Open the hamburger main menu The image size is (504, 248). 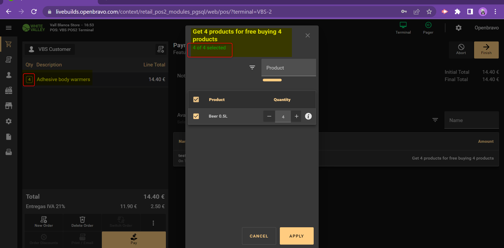[x=9, y=28]
